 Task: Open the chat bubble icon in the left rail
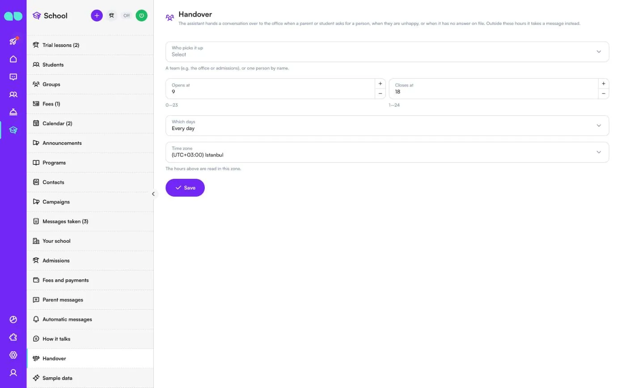click(13, 77)
